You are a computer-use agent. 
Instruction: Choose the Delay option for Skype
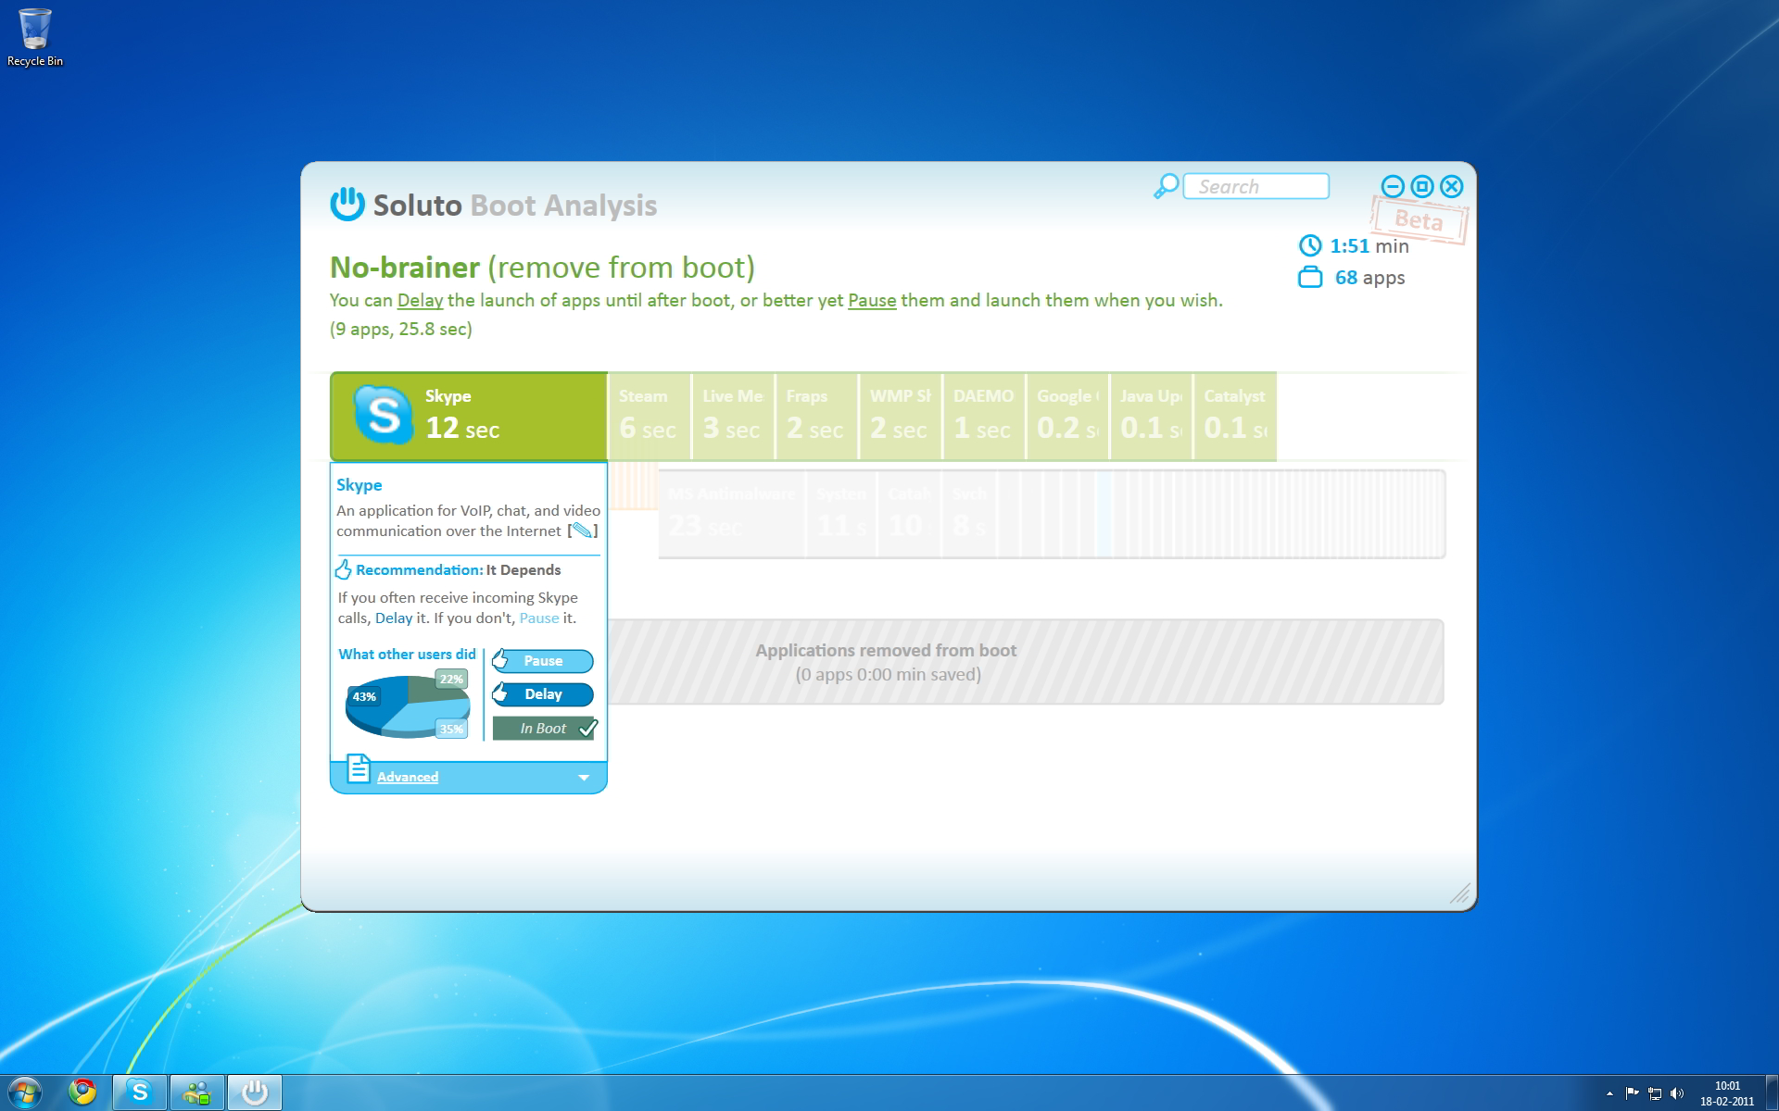(543, 694)
